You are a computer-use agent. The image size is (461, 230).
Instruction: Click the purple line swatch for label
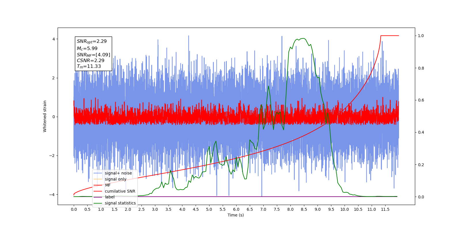(98, 197)
